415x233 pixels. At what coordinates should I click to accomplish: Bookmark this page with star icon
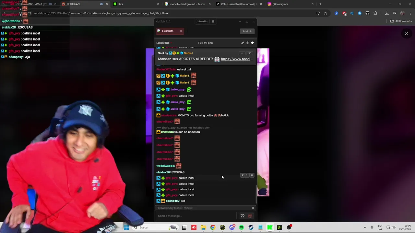coord(326,13)
